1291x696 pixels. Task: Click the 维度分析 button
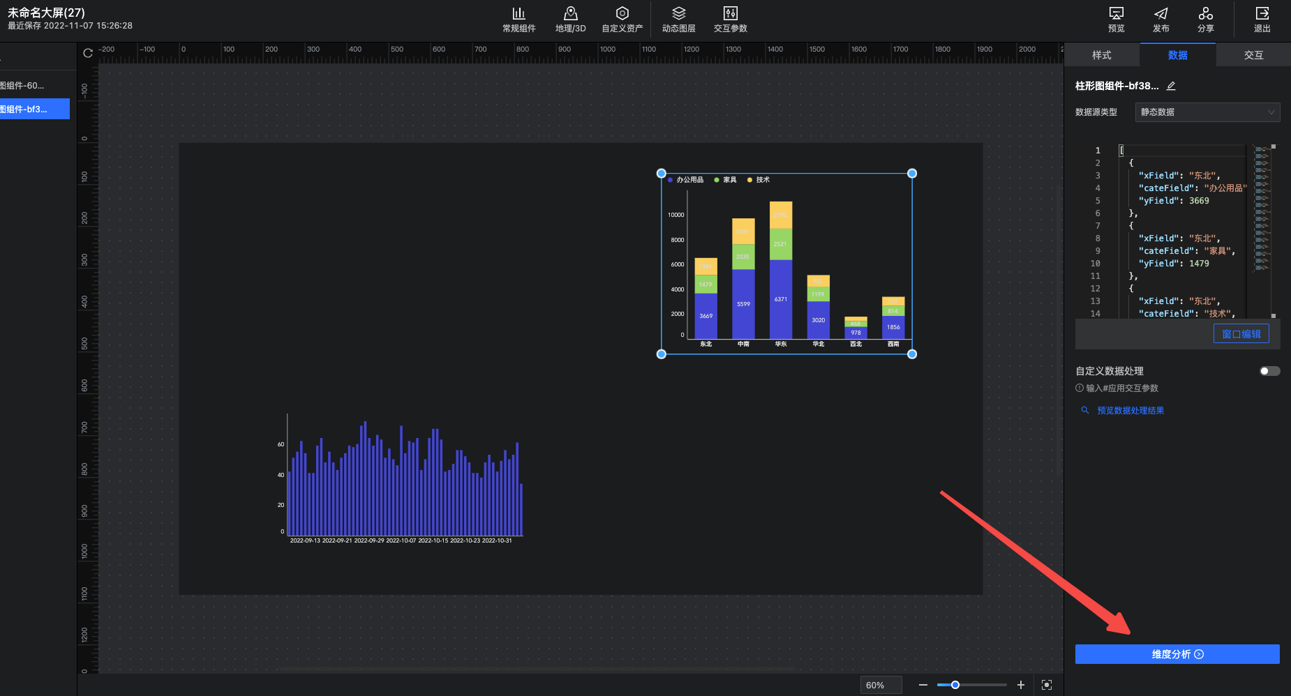[x=1177, y=654]
